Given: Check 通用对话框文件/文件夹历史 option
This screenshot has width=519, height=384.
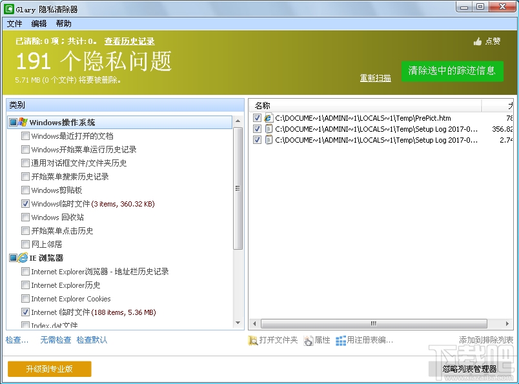Looking at the screenshot, I should (x=25, y=163).
